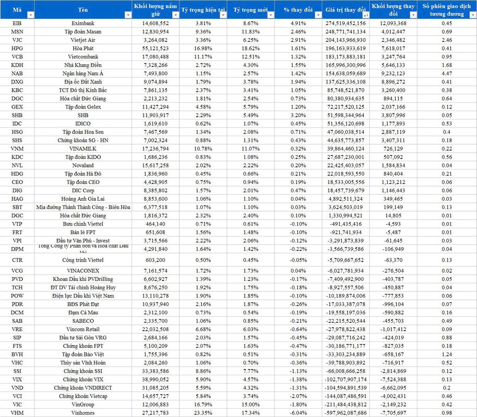Click equivalent sessions 4.47 for NAB

point(447,73)
